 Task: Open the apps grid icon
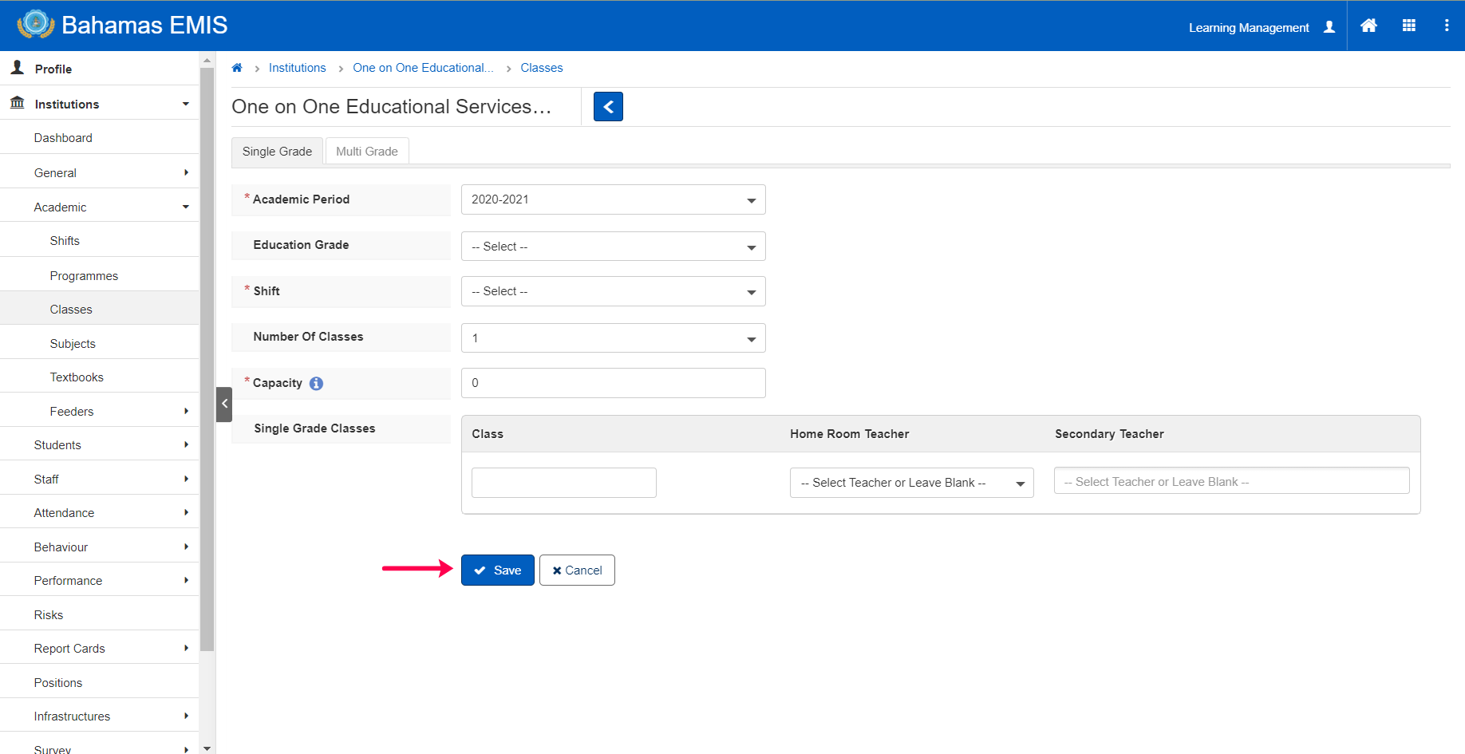[1409, 26]
